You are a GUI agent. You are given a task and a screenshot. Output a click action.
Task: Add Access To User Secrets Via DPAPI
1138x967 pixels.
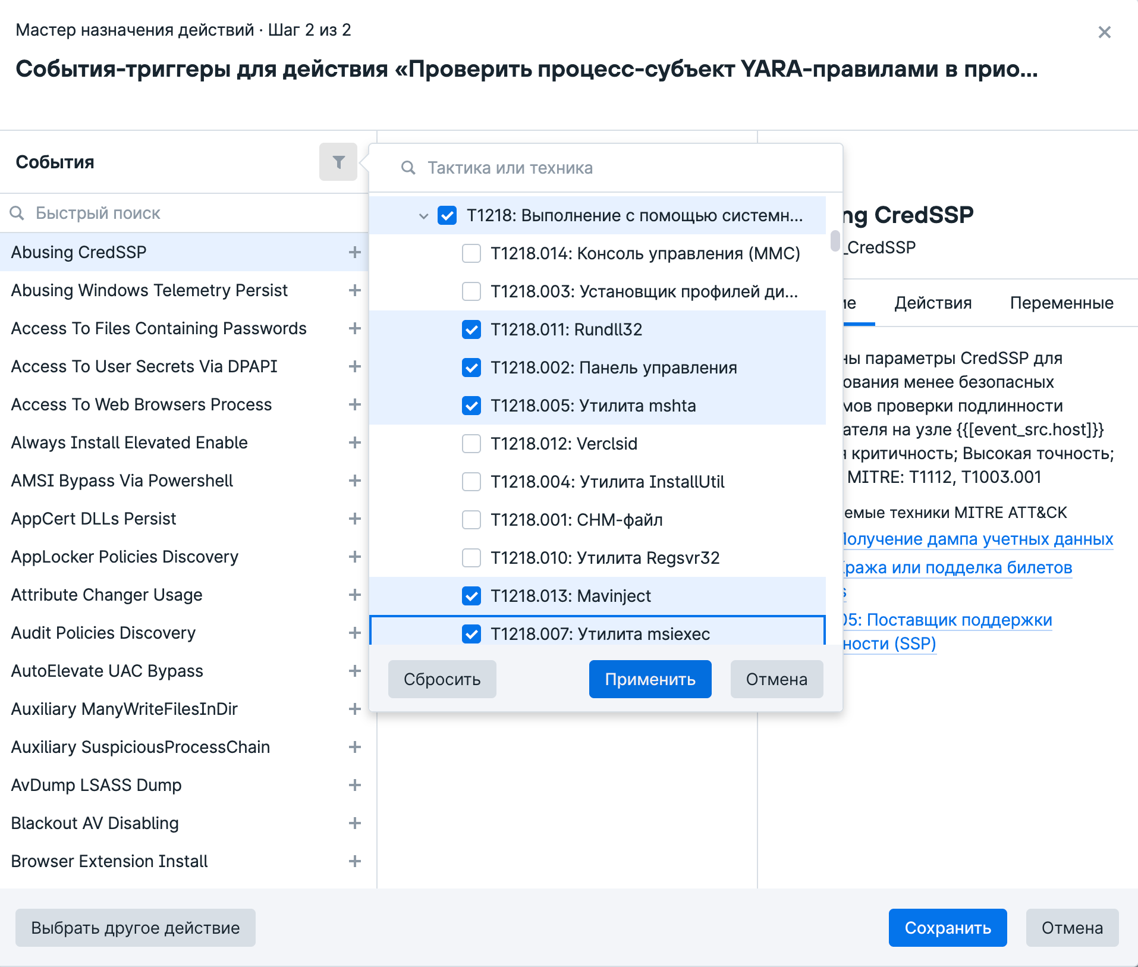[355, 366]
